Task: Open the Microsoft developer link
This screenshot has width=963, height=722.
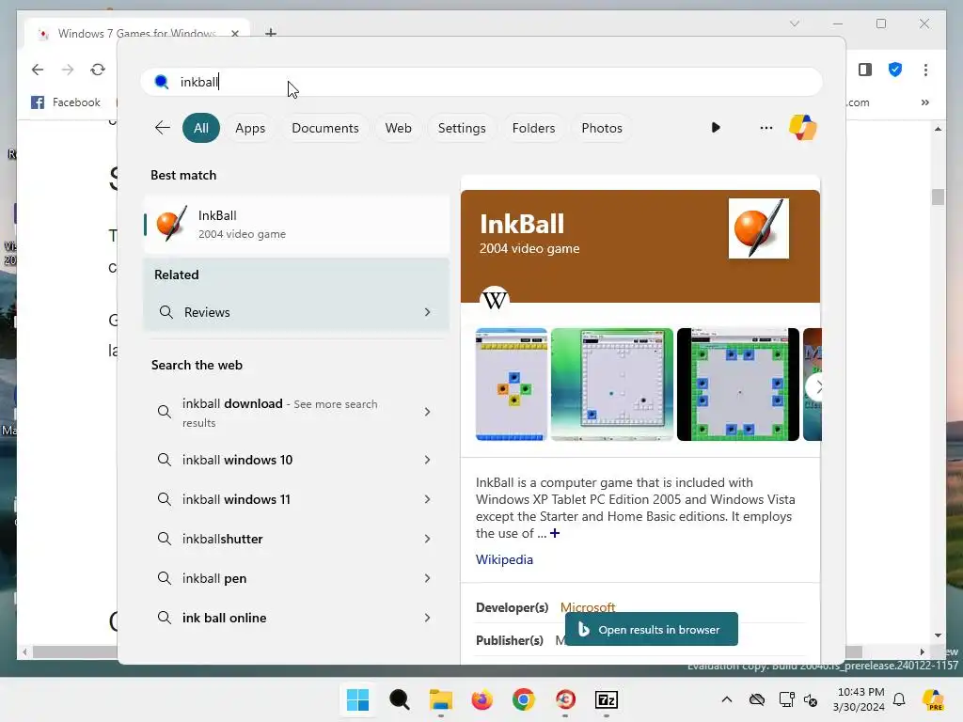Action: click(588, 607)
